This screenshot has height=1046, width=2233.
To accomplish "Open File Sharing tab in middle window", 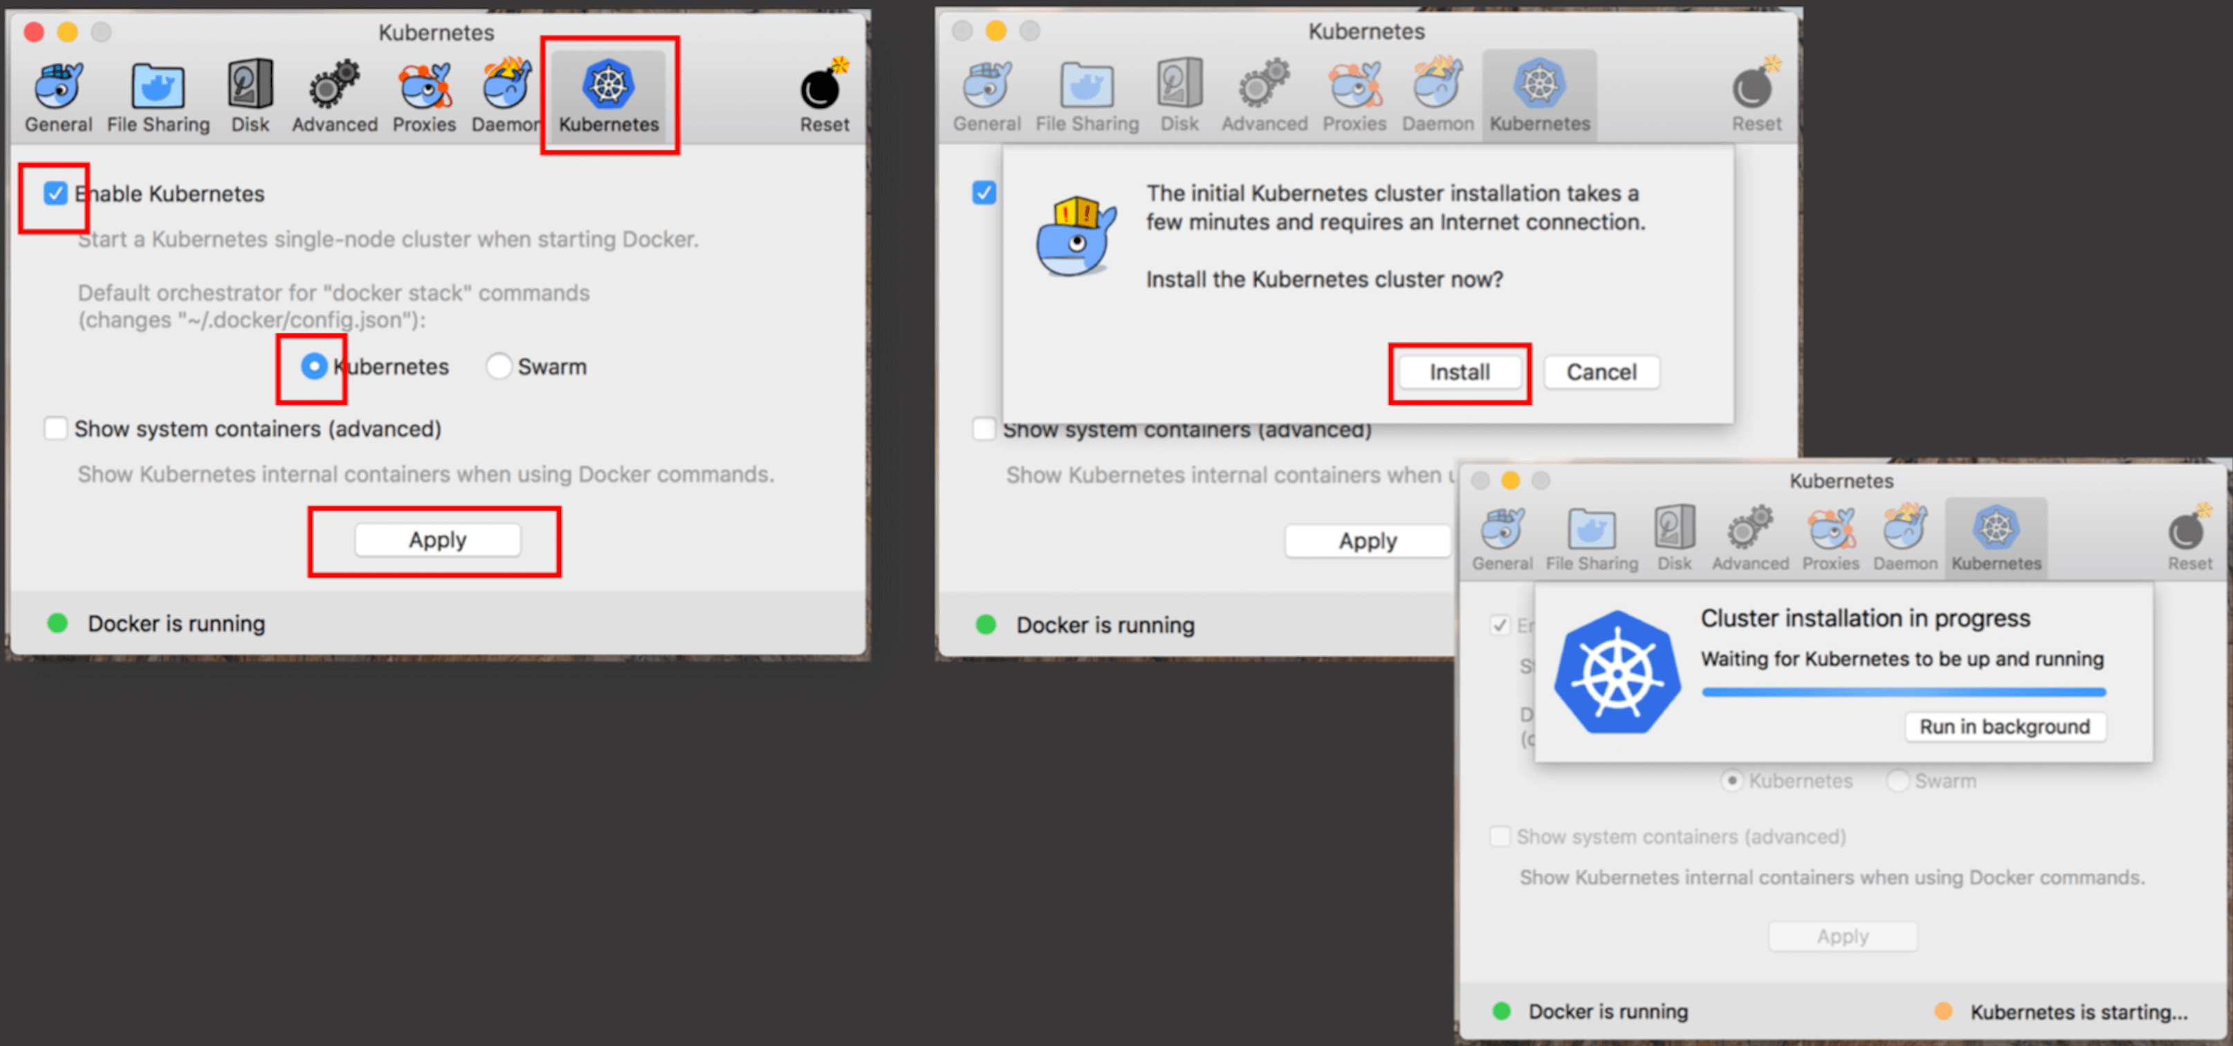I will coord(1087,96).
